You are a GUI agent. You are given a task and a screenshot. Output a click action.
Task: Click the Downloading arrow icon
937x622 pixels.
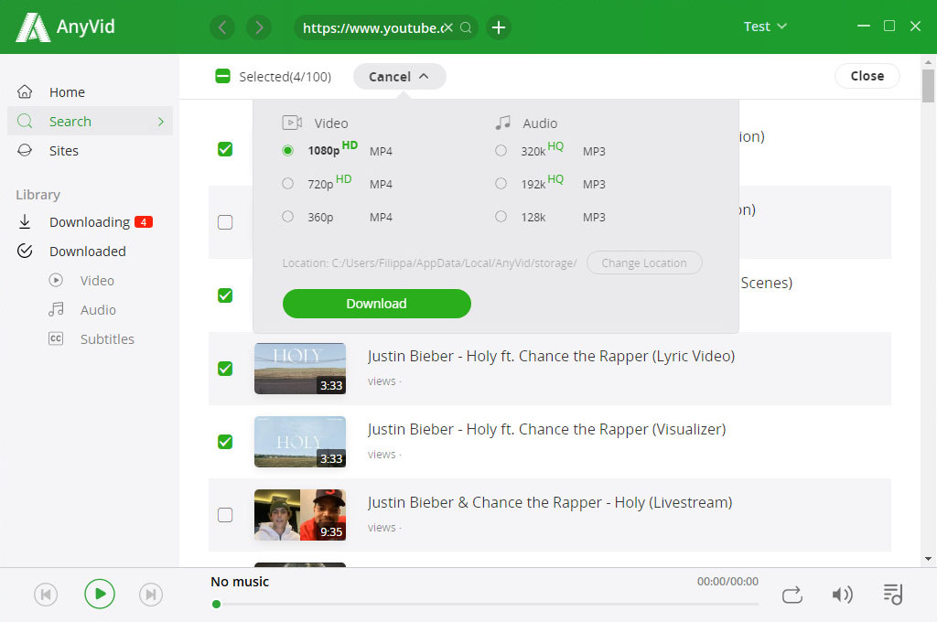tap(25, 221)
